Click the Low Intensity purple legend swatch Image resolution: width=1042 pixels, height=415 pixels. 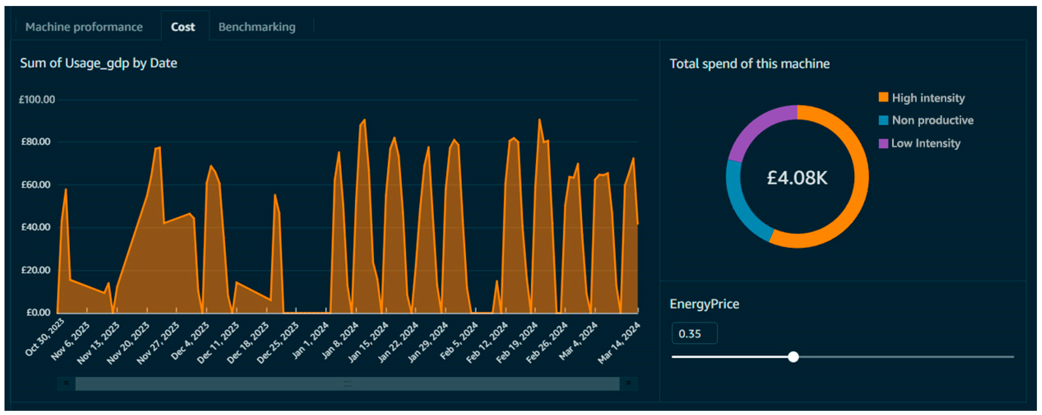point(883,143)
